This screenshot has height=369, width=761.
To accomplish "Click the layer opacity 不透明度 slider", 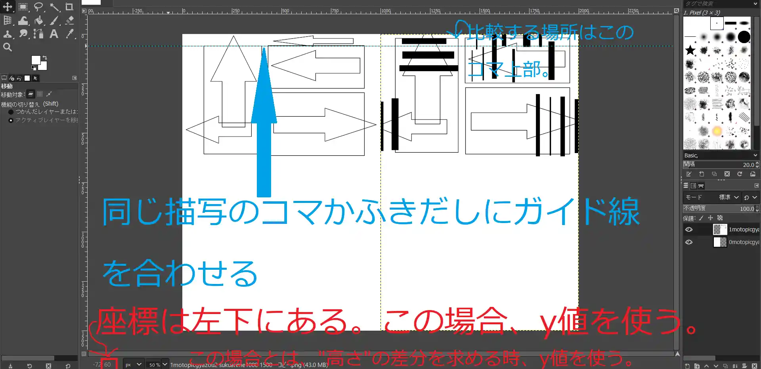I will [x=717, y=208].
